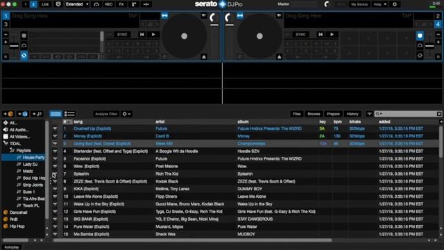Add a new smart crate with blue icon
The height and width of the screenshot is (250, 444).
[23, 114]
